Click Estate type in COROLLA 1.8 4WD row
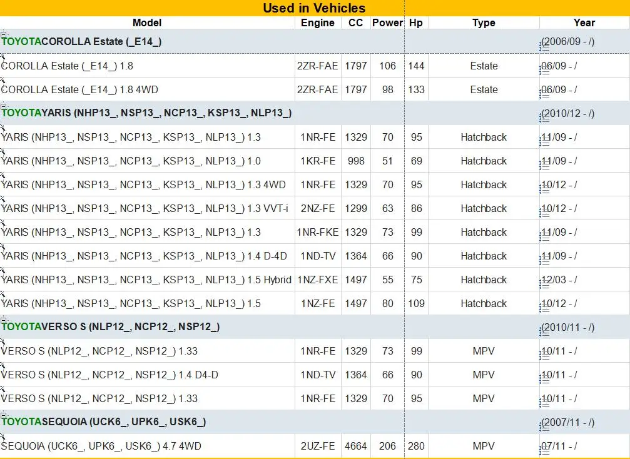This screenshot has width=630, height=459. [x=484, y=89]
